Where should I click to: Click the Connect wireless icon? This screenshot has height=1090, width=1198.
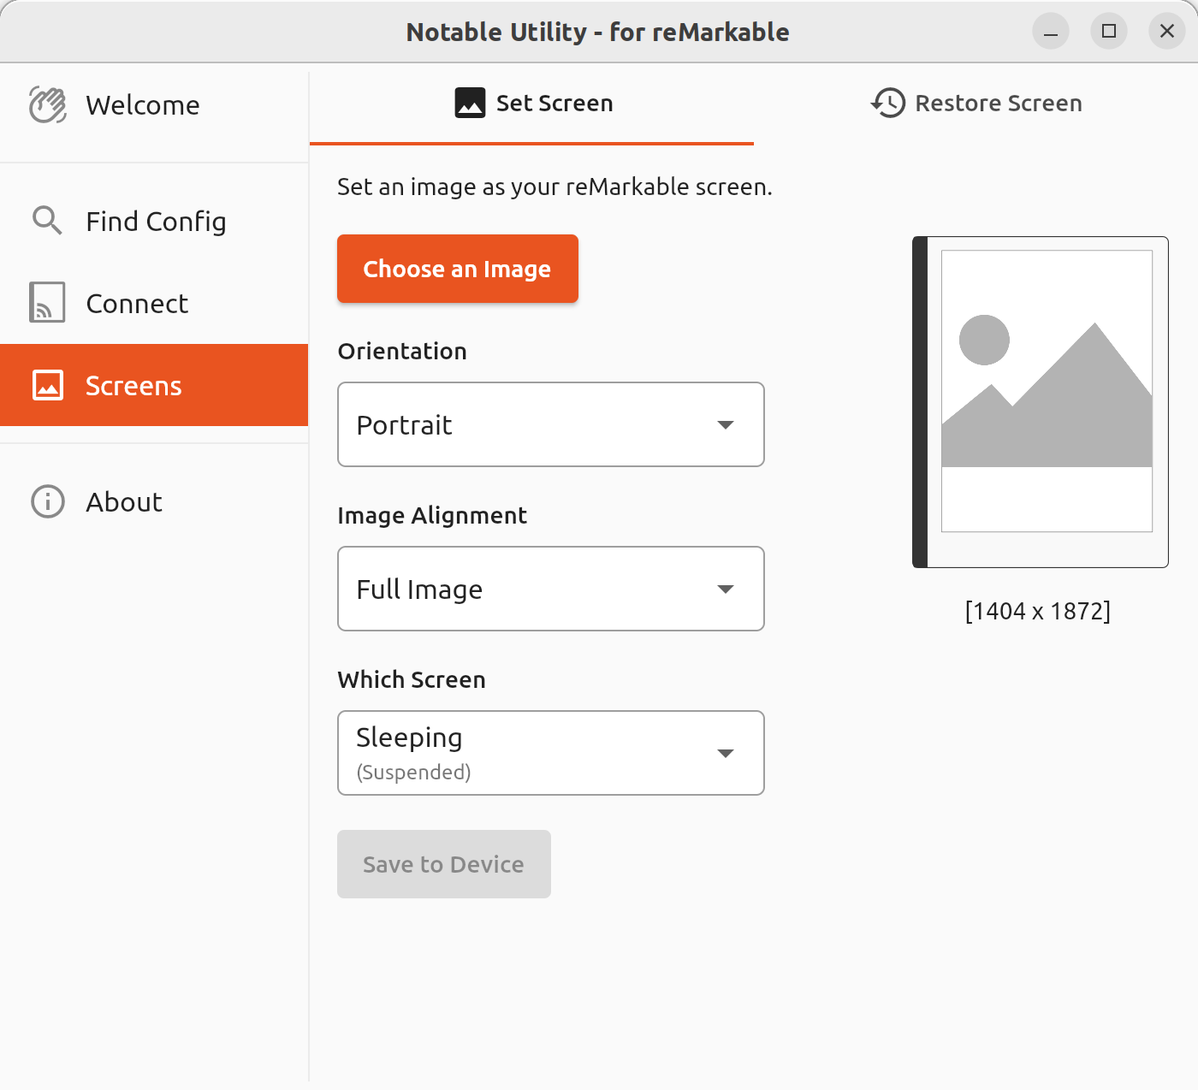(47, 303)
